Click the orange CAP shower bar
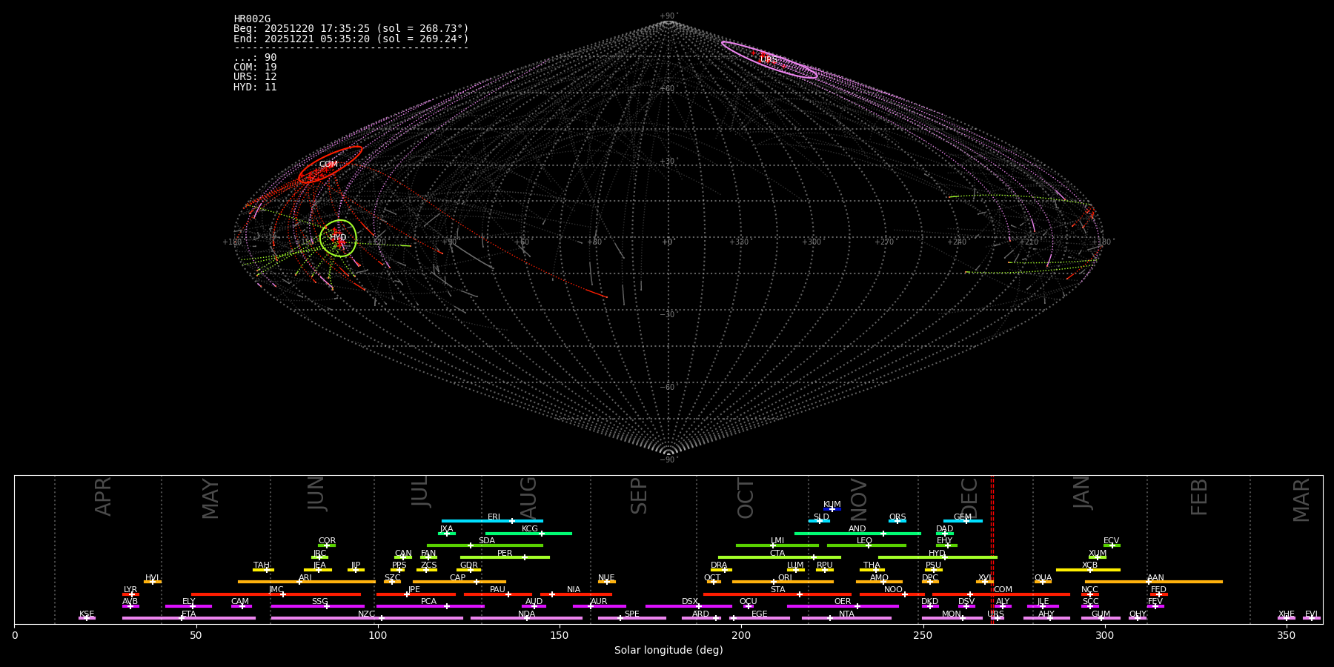Image resolution: width=1334 pixels, height=667 pixels. [459, 582]
